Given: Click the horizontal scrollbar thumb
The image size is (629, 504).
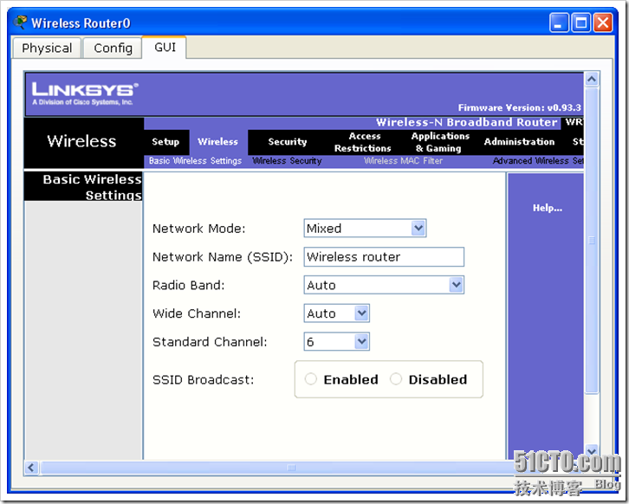Looking at the screenshot, I should point(291,468).
